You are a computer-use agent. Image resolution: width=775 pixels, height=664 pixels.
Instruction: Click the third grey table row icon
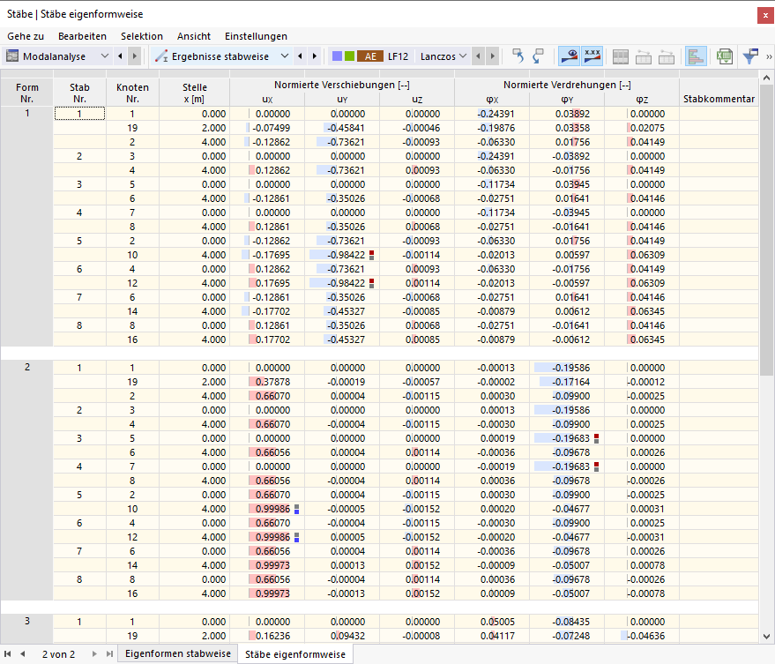(667, 56)
